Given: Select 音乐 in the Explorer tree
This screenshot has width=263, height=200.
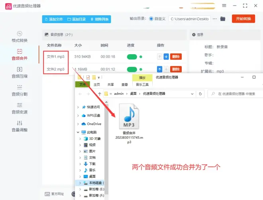Looking at the screenshot, I should point(92,170).
